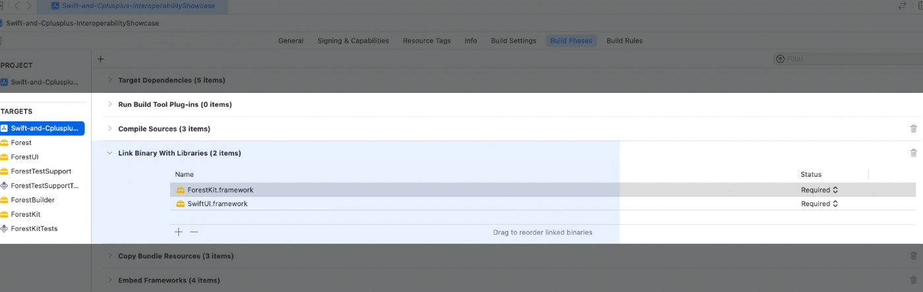
Task: Select the Swift-and-Cplusplus app target
Action: click(x=42, y=129)
